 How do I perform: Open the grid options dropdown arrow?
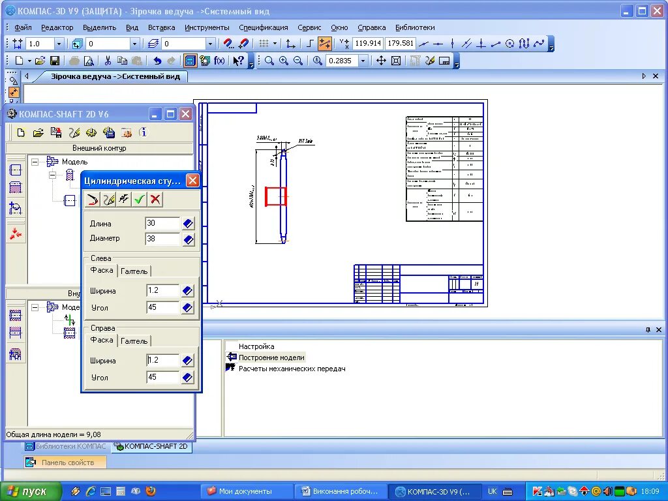(x=275, y=44)
